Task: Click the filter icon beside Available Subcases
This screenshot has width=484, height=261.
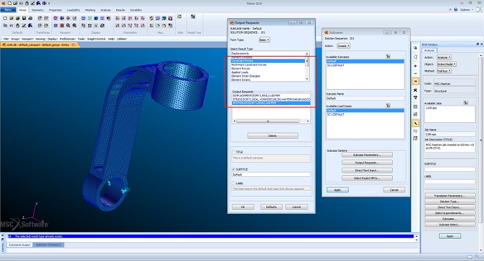Action: click(x=388, y=57)
